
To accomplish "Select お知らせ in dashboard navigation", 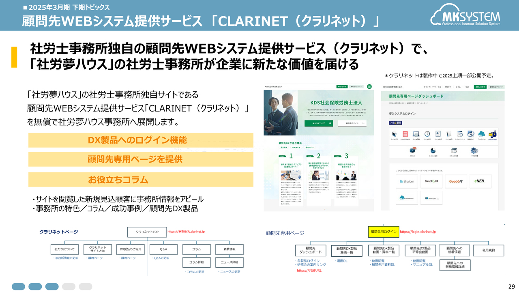I will pyautogui.click(x=447, y=87).
